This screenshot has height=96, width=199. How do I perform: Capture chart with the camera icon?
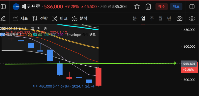coord(179,19)
